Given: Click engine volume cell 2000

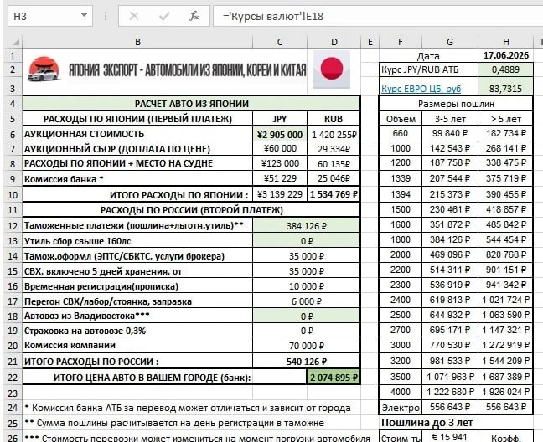Looking at the screenshot, I should [401, 254].
